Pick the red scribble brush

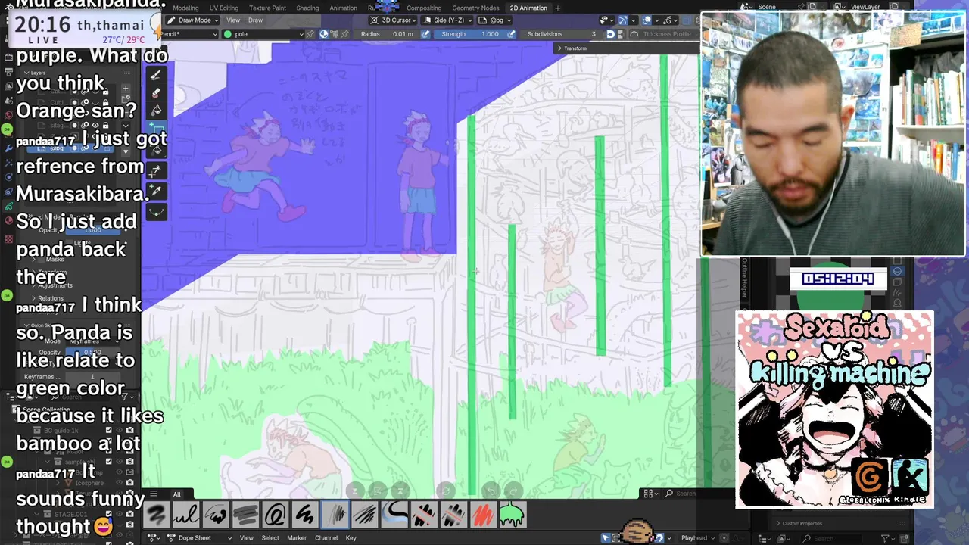[482, 515]
